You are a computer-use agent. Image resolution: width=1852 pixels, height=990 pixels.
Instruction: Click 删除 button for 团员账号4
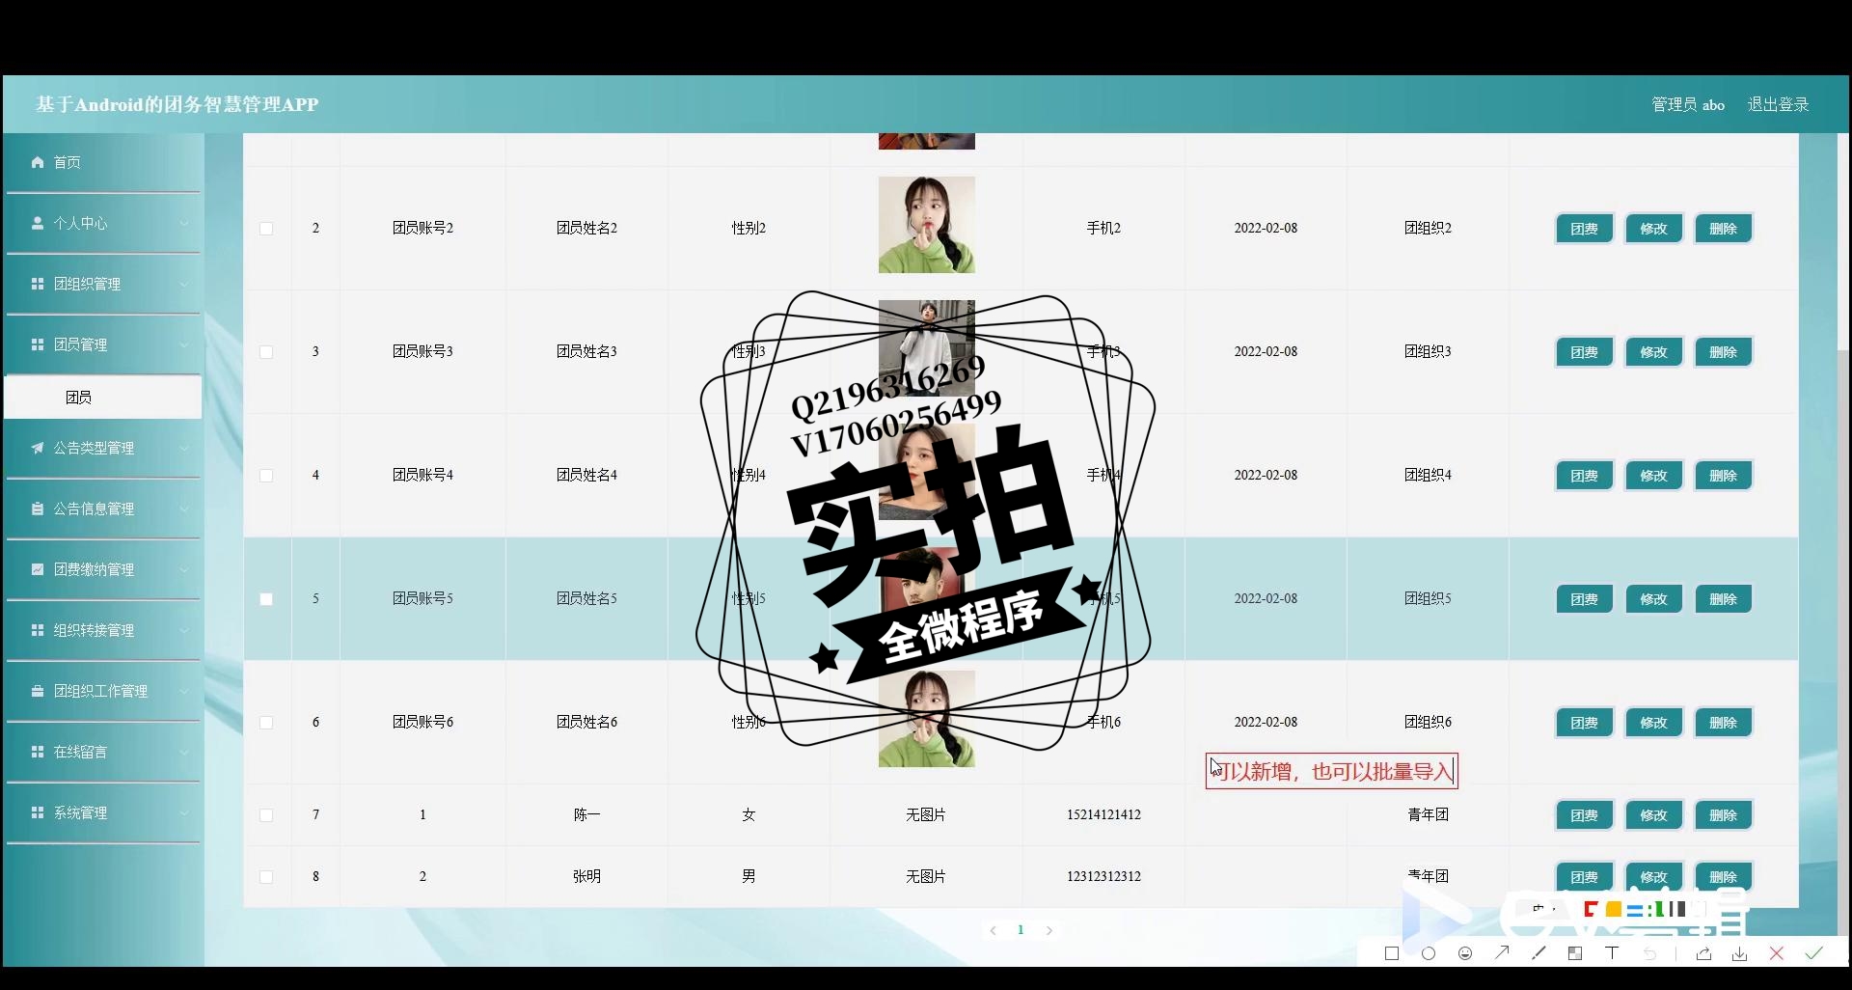click(x=1723, y=476)
